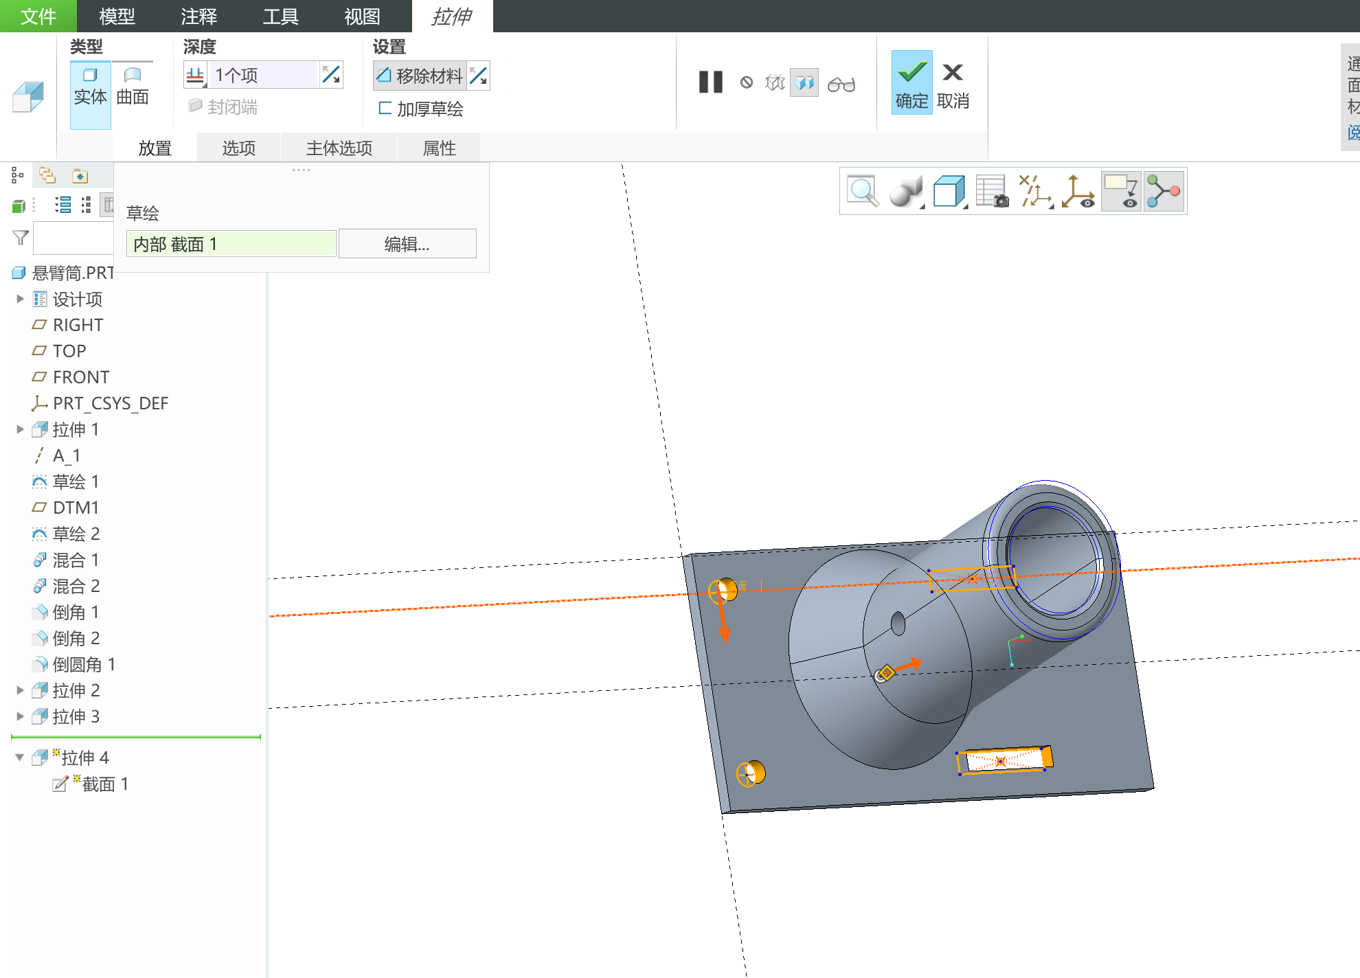Click the Zoom In magnifier icon
The width and height of the screenshot is (1360, 978).
tap(863, 191)
